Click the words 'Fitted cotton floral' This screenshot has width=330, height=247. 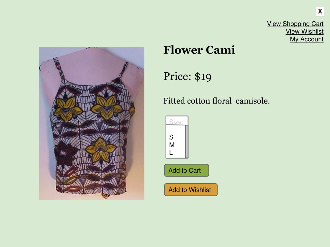pos(198,101)
